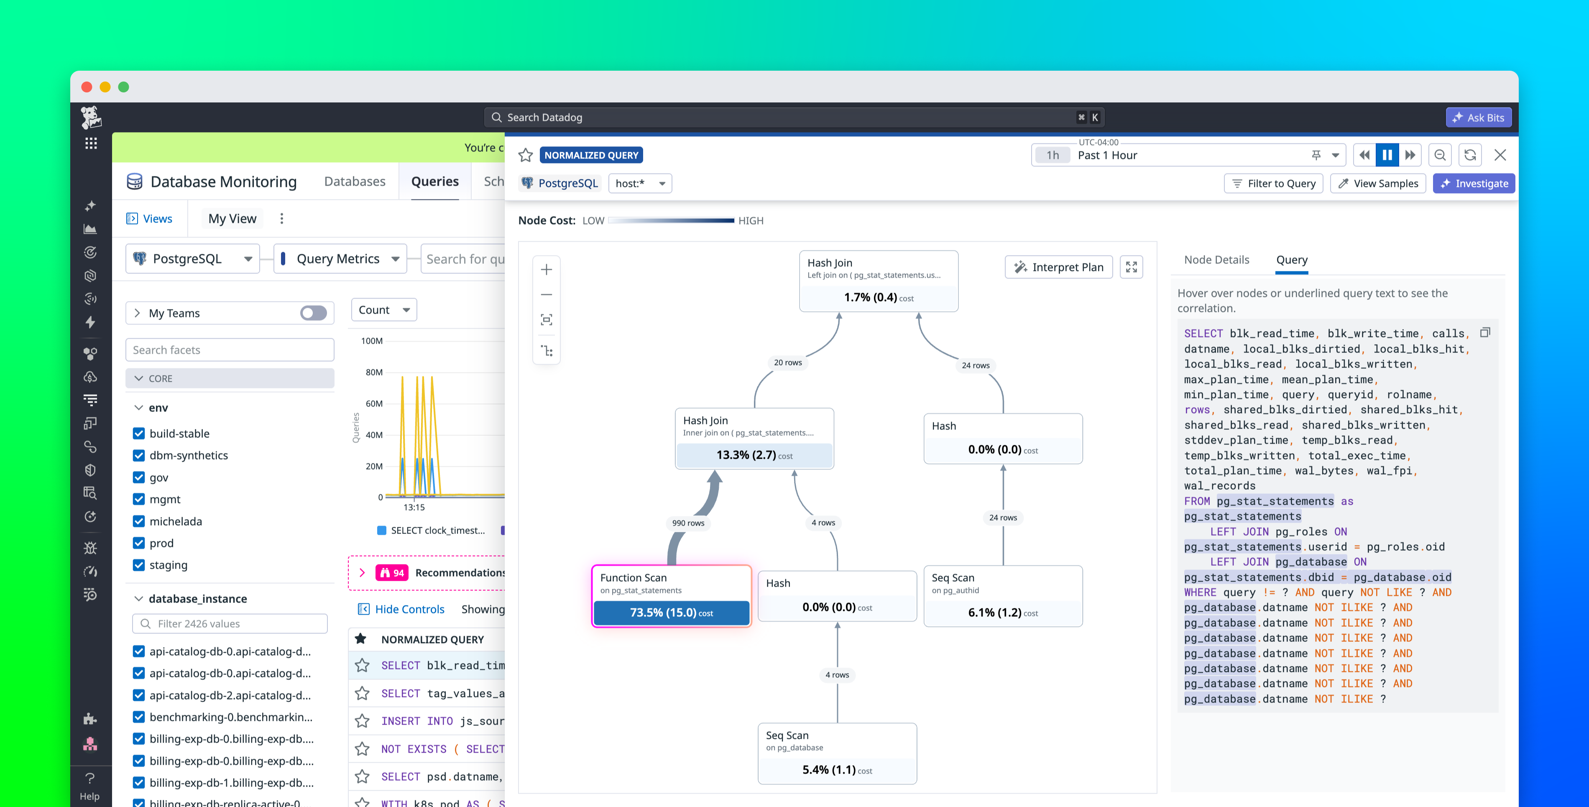The height and width of the screenshot is (807, 1589).
Task: Click the SELECT clock_timest legend color swatch
Action: (382, 530)
